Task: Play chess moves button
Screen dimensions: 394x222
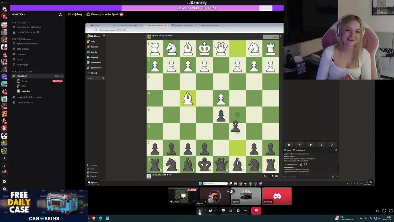Action: [x=311, y=145]
